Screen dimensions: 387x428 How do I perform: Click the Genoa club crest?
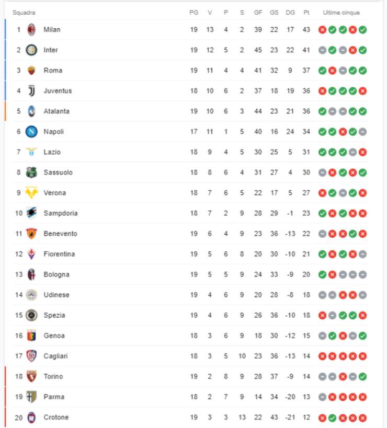tap(31, 336)
